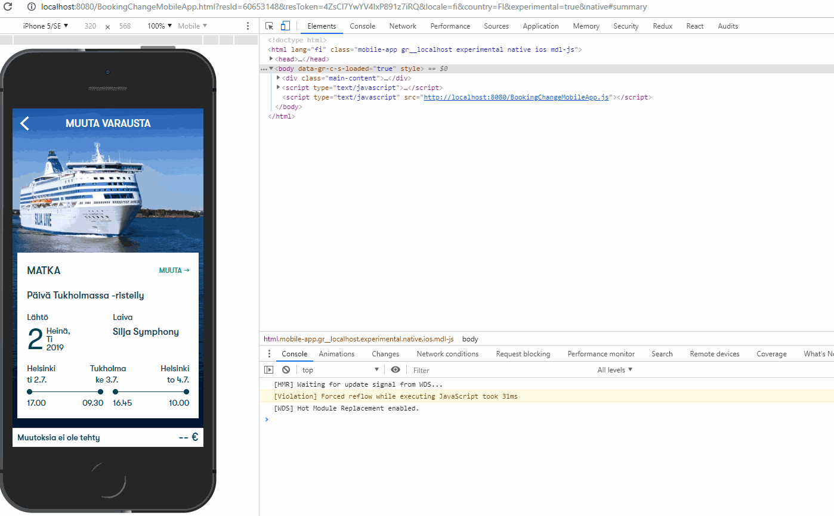Select the drawer Console tab

[295, 354]
